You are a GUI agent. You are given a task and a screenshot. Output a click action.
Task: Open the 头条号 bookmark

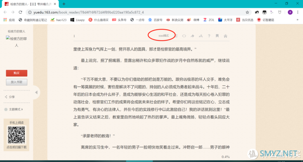[x=119, y=20]
